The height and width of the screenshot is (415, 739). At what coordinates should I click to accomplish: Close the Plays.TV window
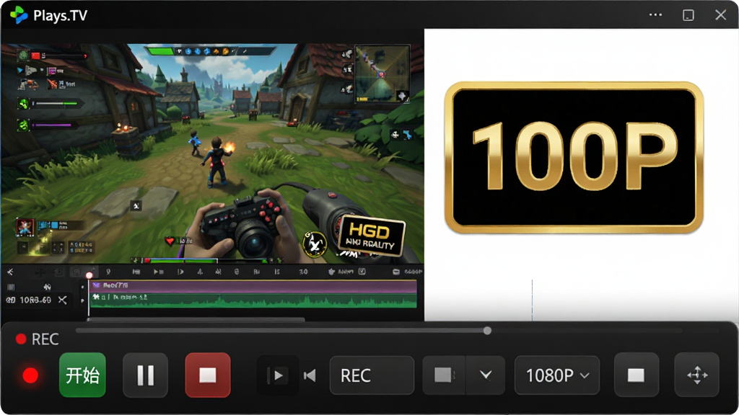tap(721, 15)
